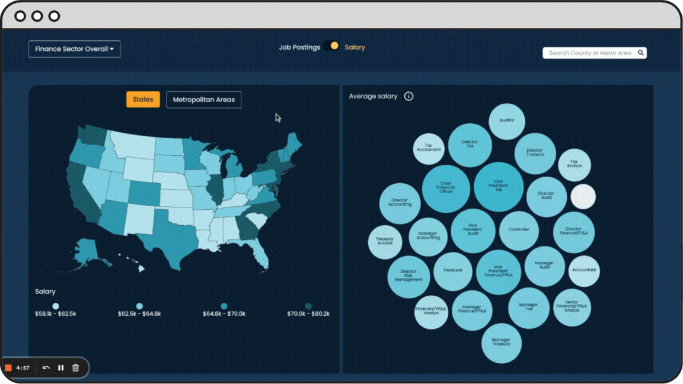Screen dimensions: 683x384
Task: Click the Controller bubble
Action: coord(519,230)
